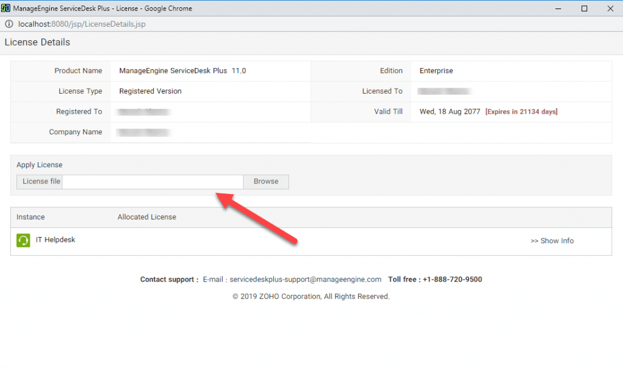Click the blurred Registered To value

coord(144,112)
